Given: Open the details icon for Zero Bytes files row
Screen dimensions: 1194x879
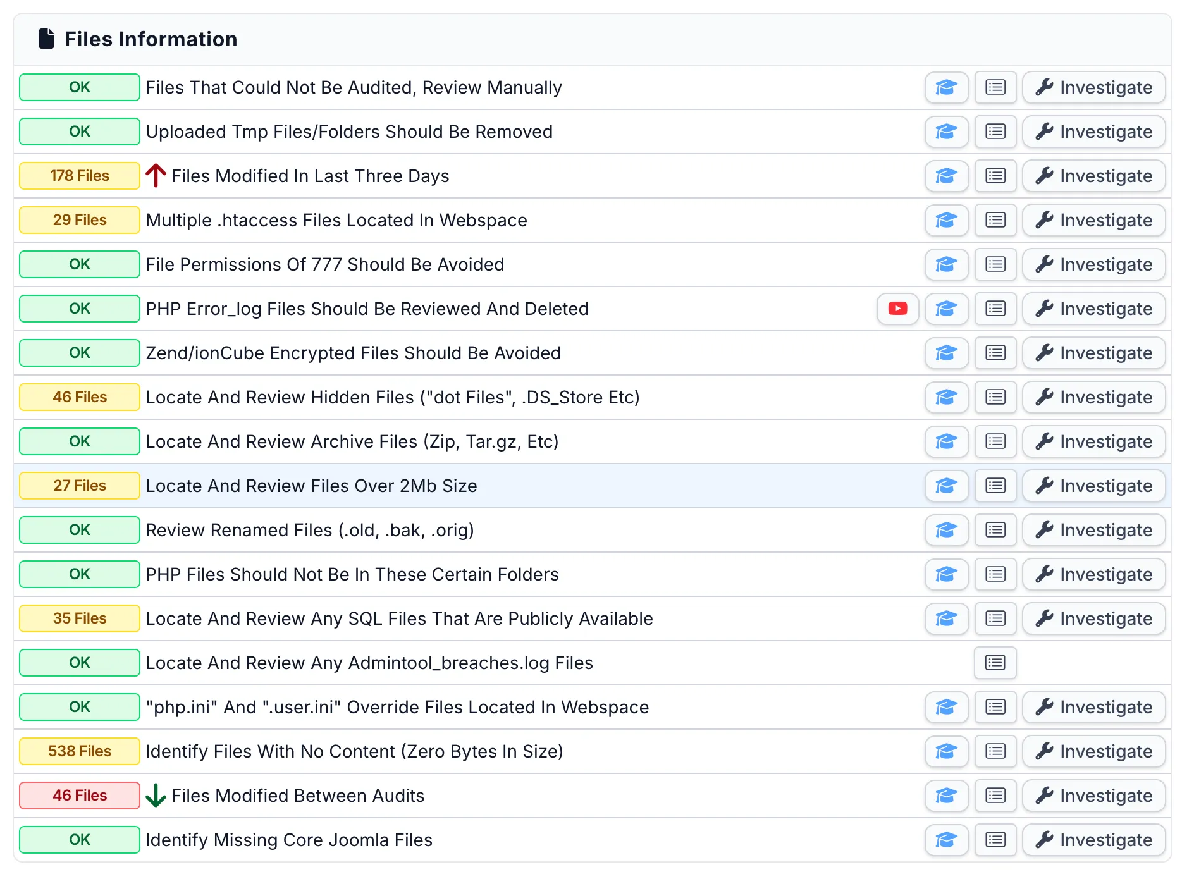Looking at the screenshot, I should (995, 751).
